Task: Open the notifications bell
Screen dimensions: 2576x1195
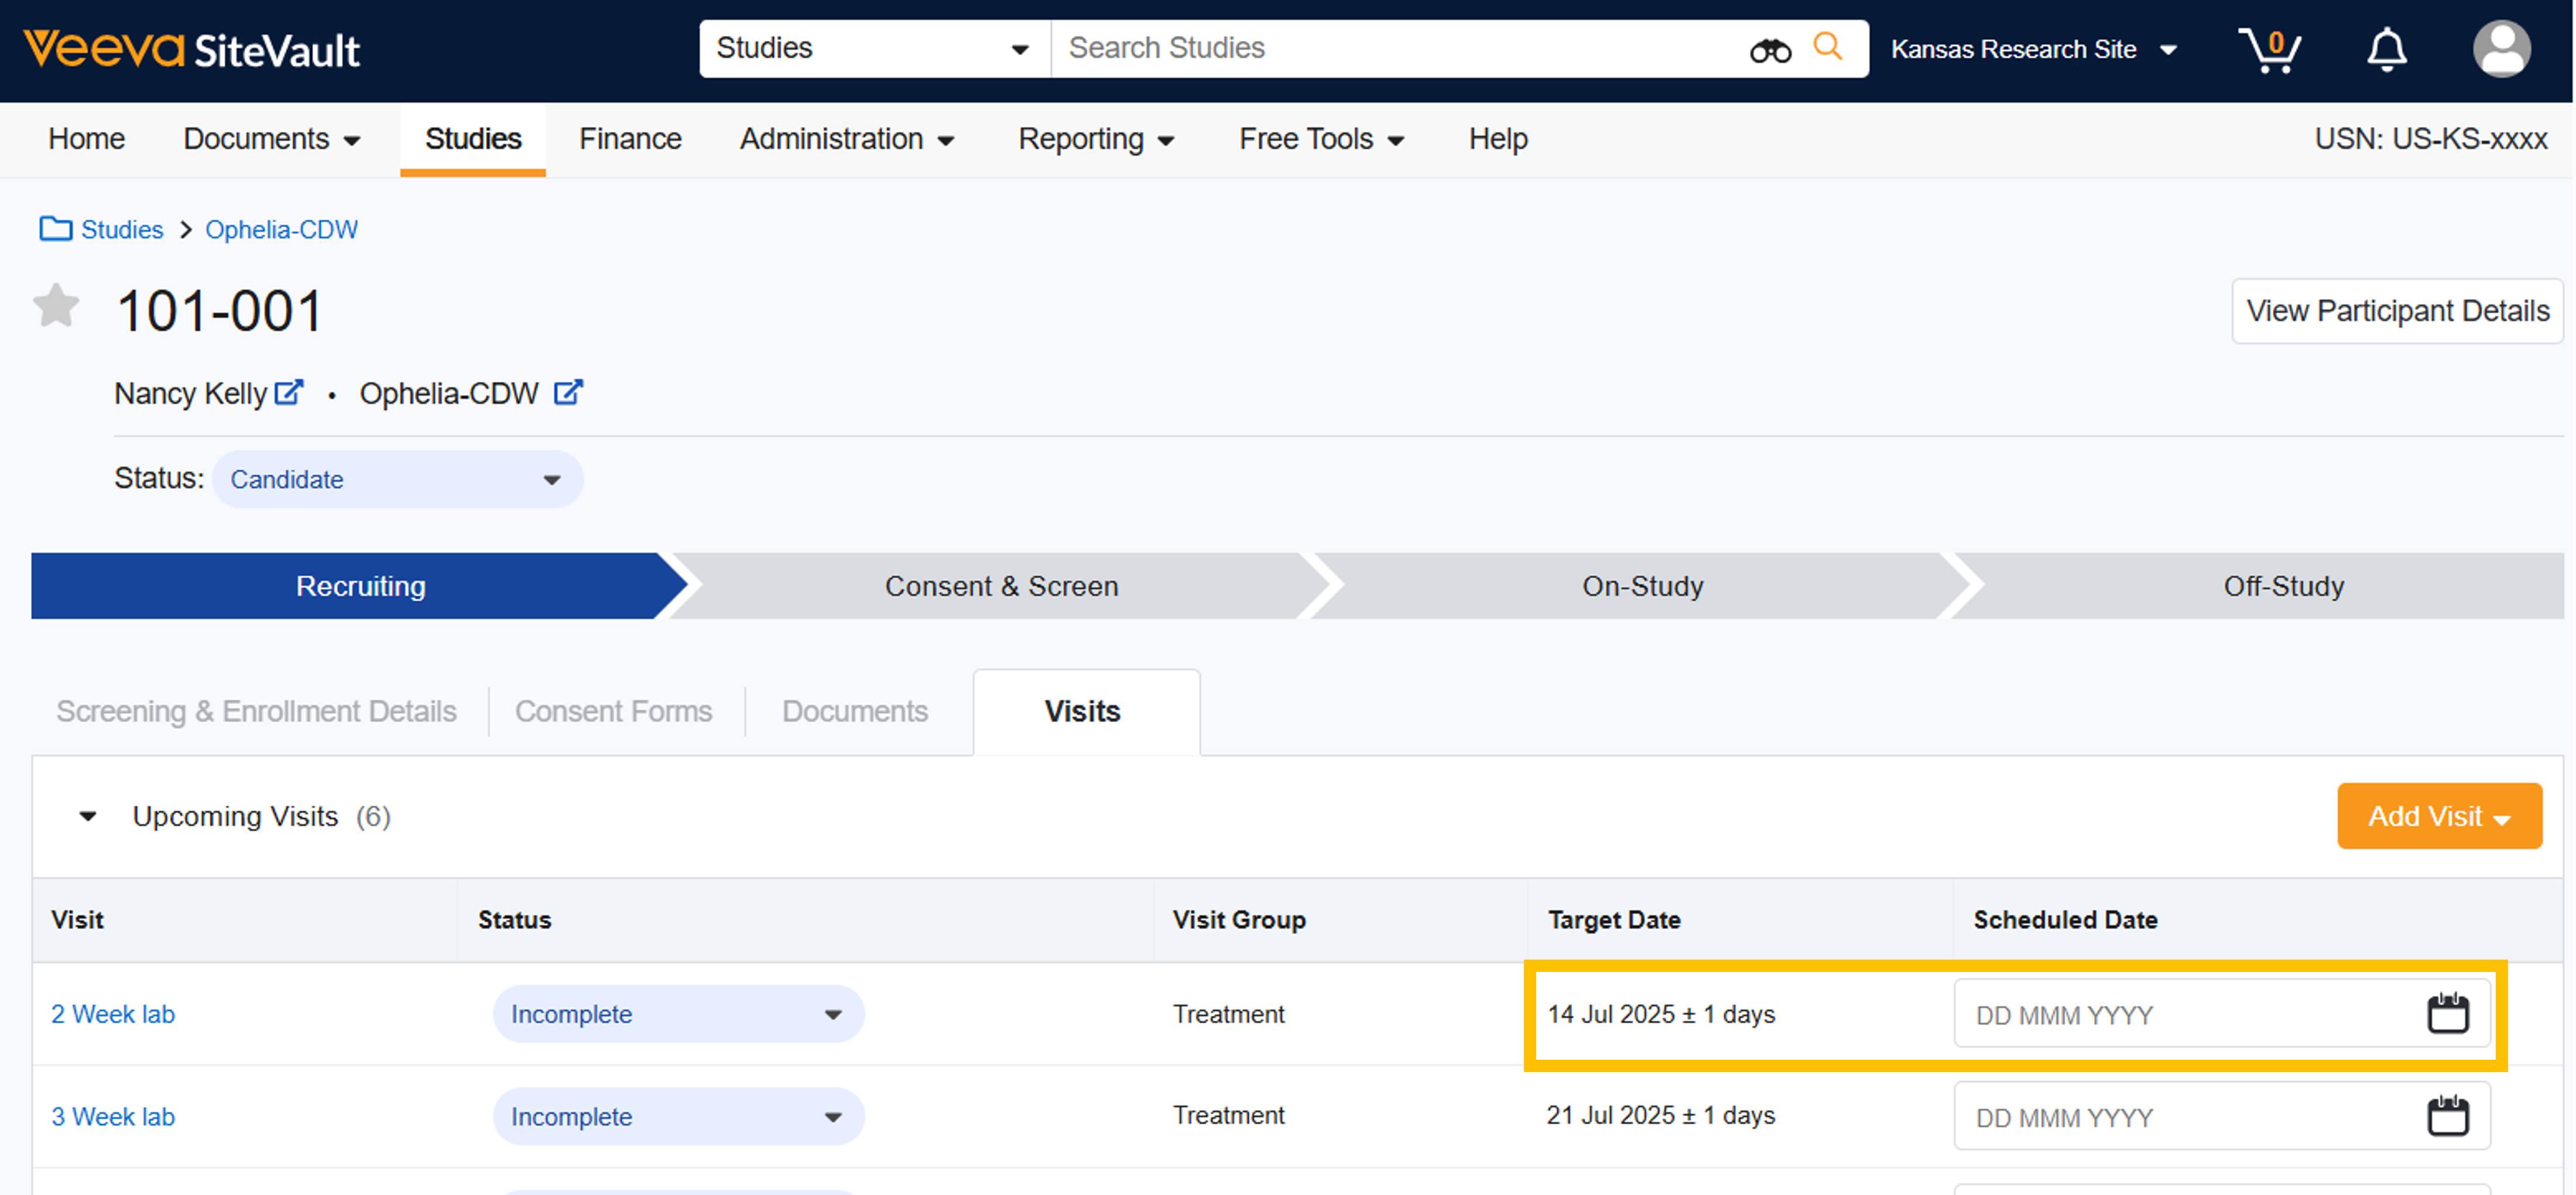Action: tap(2386, 49)
